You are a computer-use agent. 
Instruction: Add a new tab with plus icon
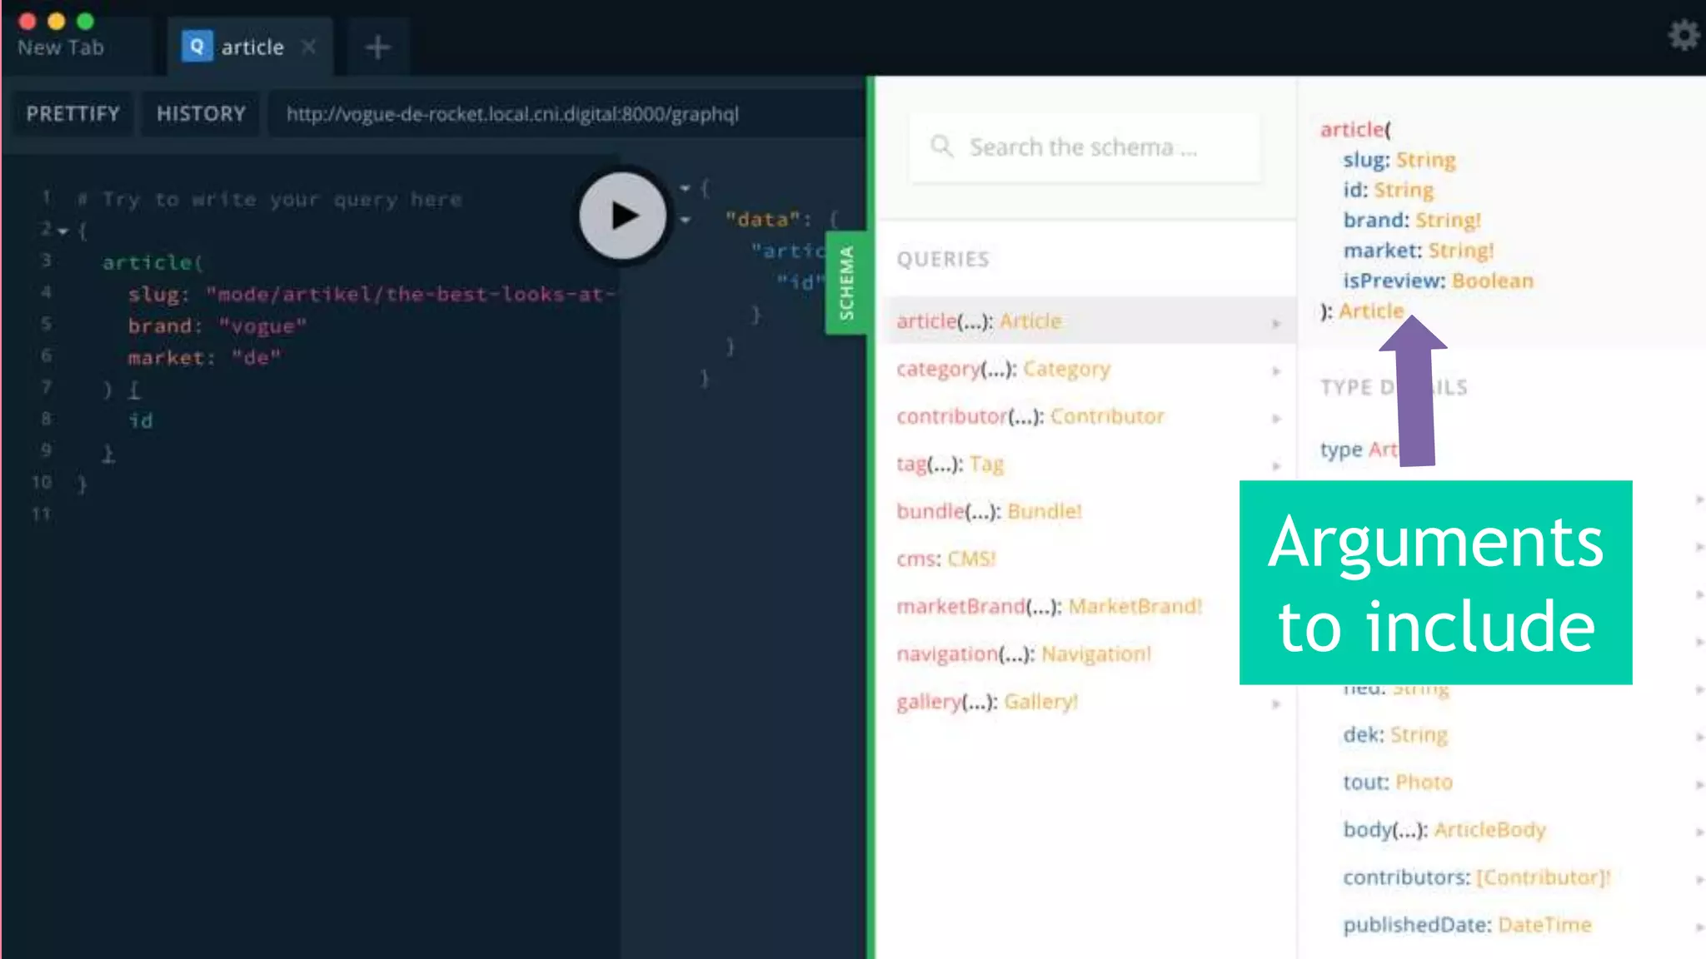coord(377,47)
